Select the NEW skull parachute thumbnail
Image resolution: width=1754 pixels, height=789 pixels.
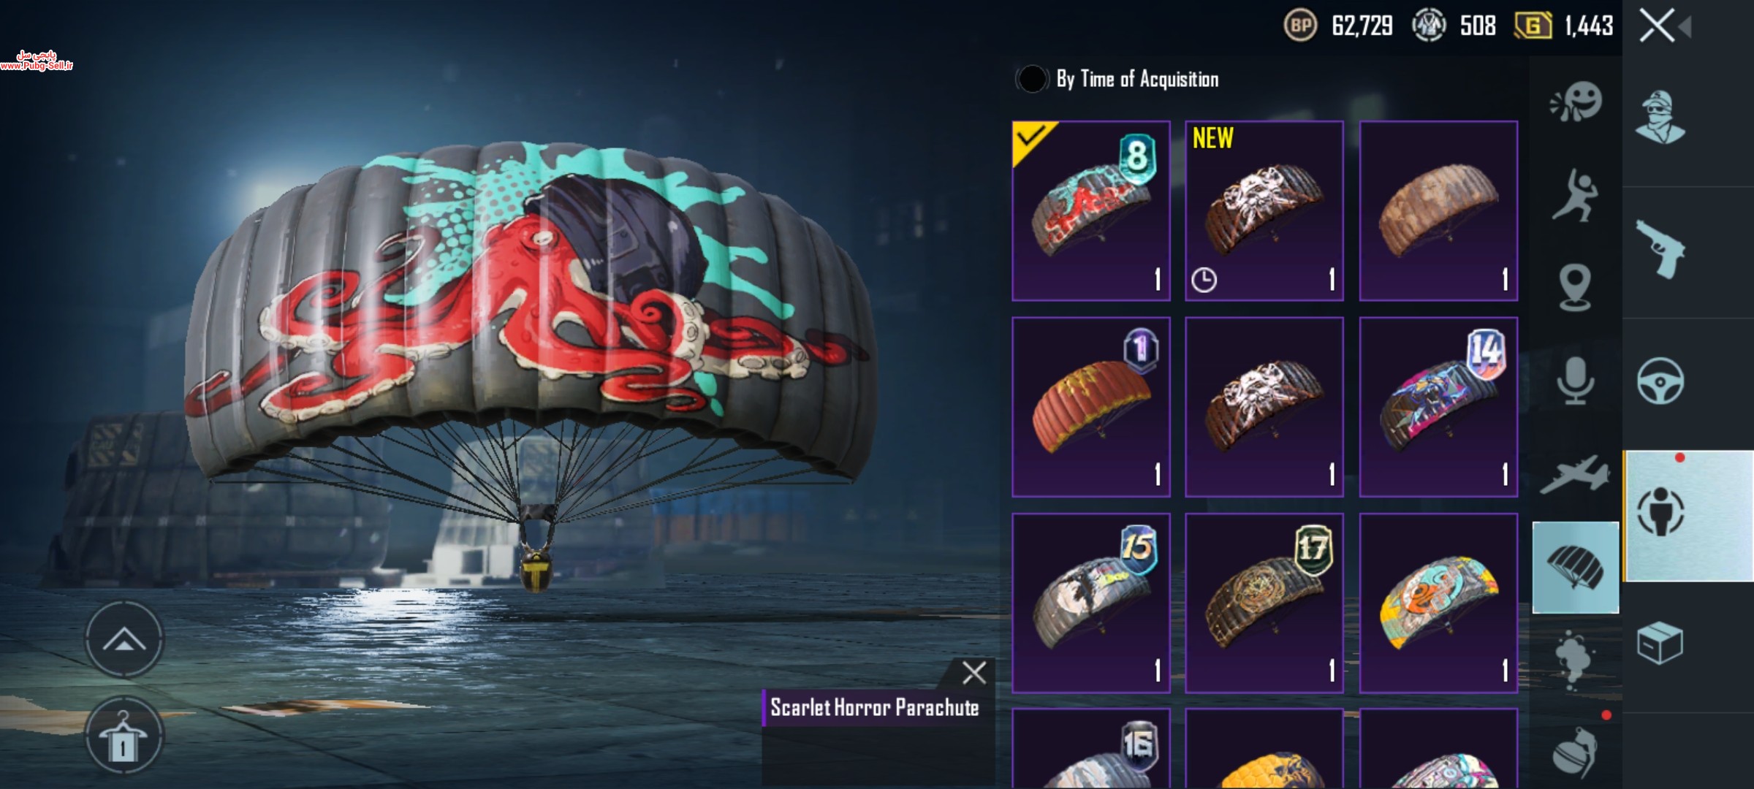tap(1264, 211)
